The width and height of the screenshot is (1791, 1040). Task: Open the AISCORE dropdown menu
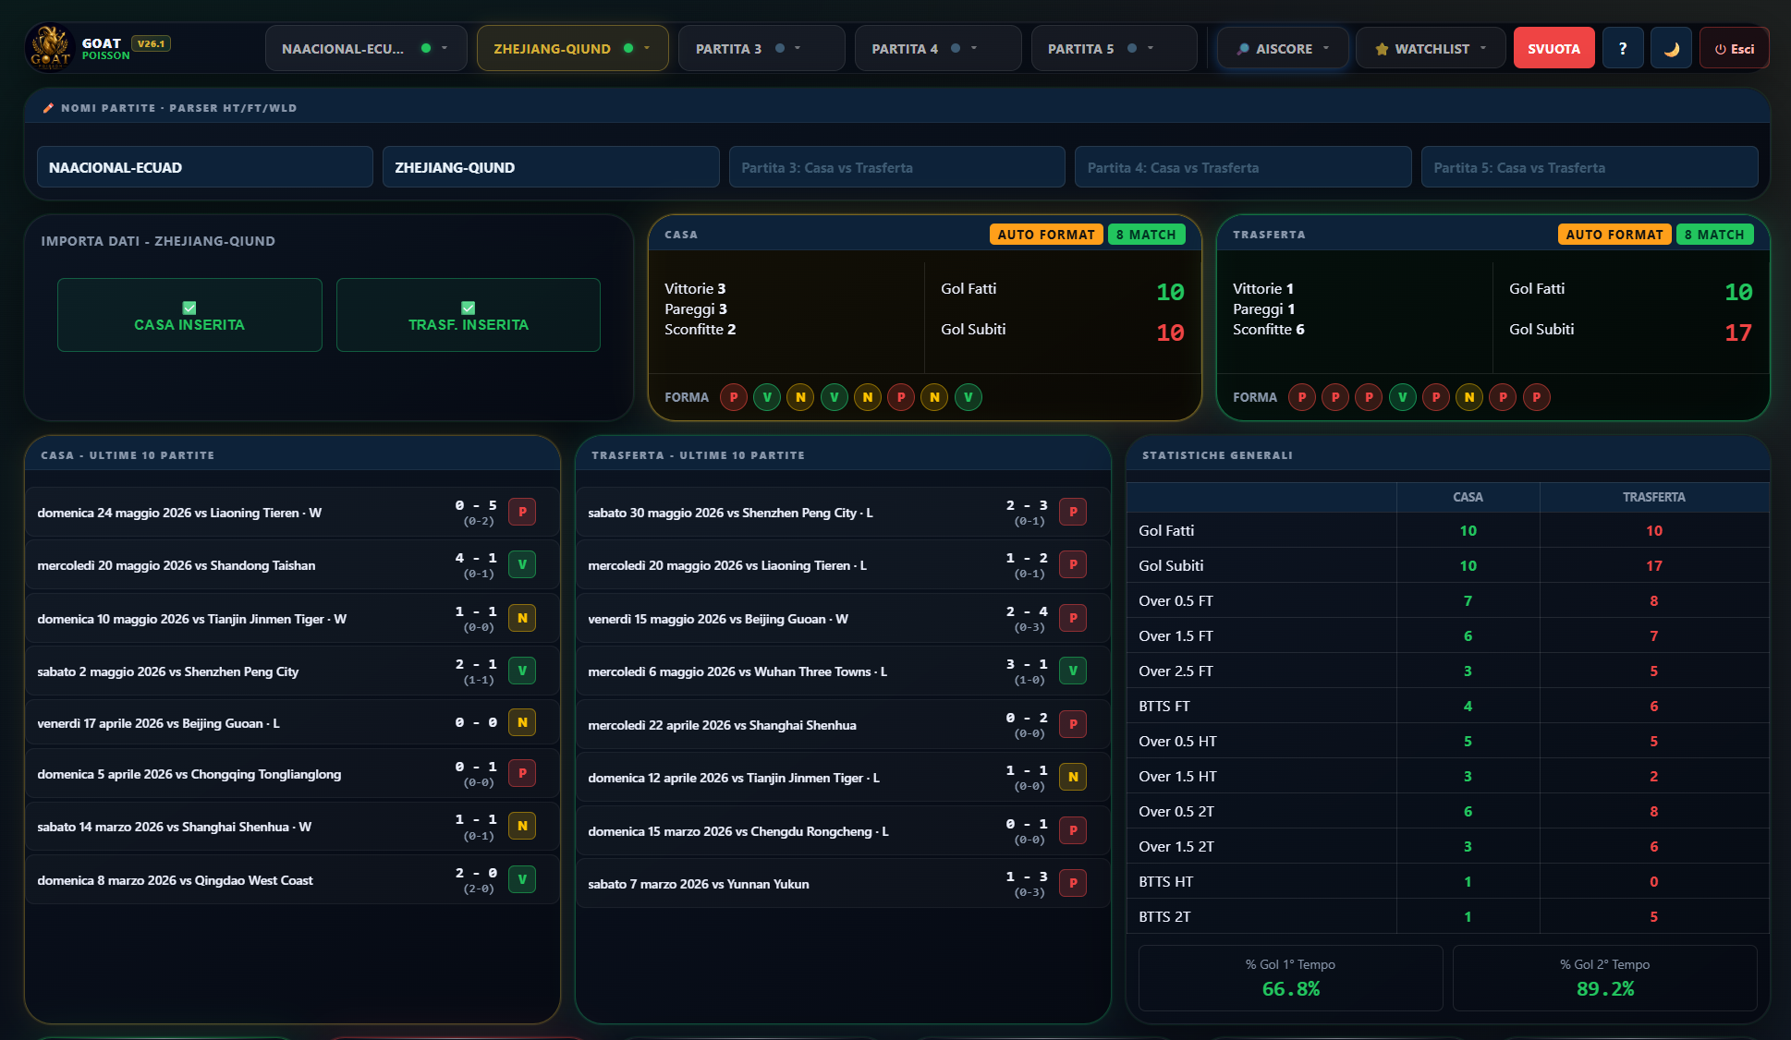pos(1283,49)
